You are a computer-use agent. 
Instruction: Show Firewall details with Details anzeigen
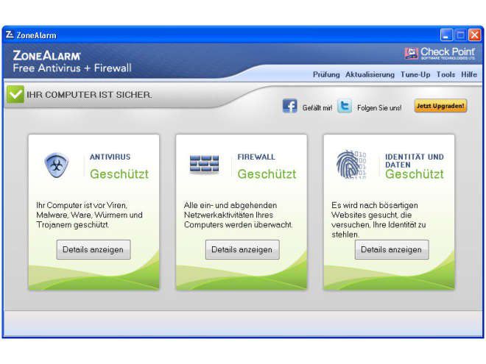[x=242, y=249]
